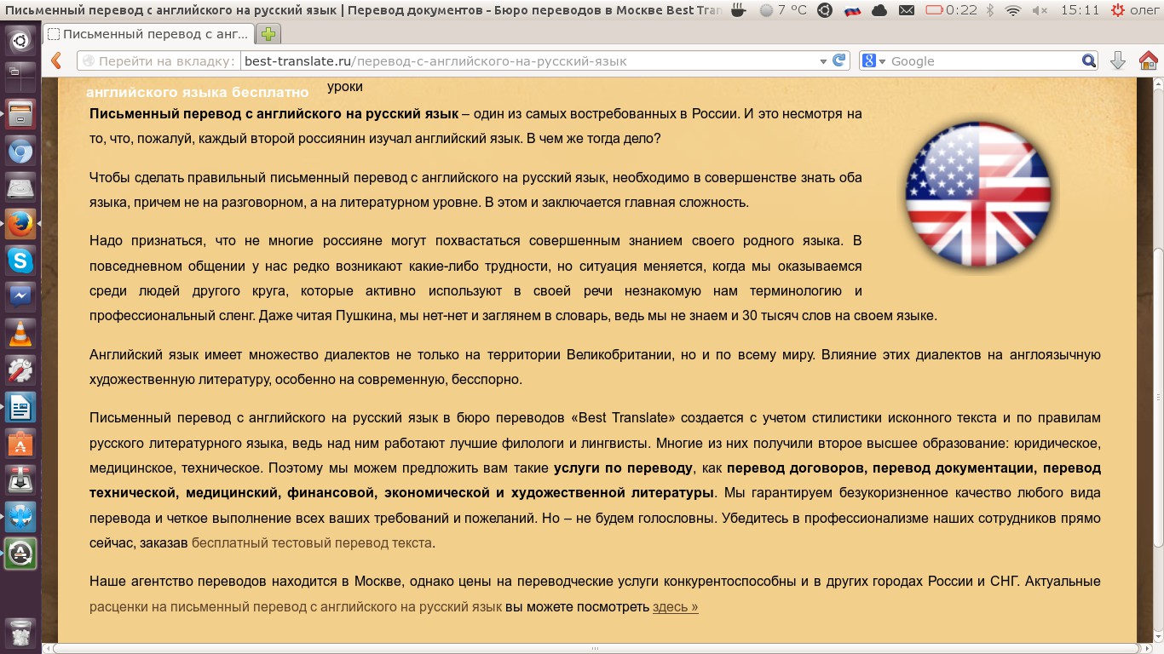
Task: Open the battery indicator showing 0:22
Action: point(951,10)
